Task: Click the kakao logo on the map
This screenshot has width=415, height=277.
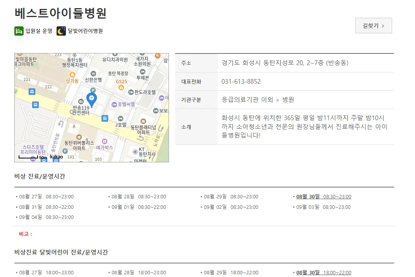Action: 56,157
